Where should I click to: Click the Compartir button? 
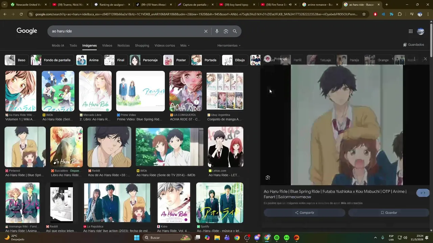(x=304, y=213)
